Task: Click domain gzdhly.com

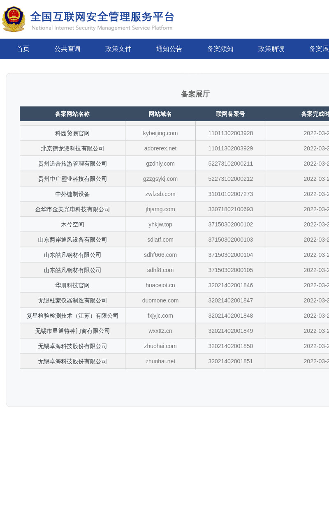Action: click(x=160, y=164)
